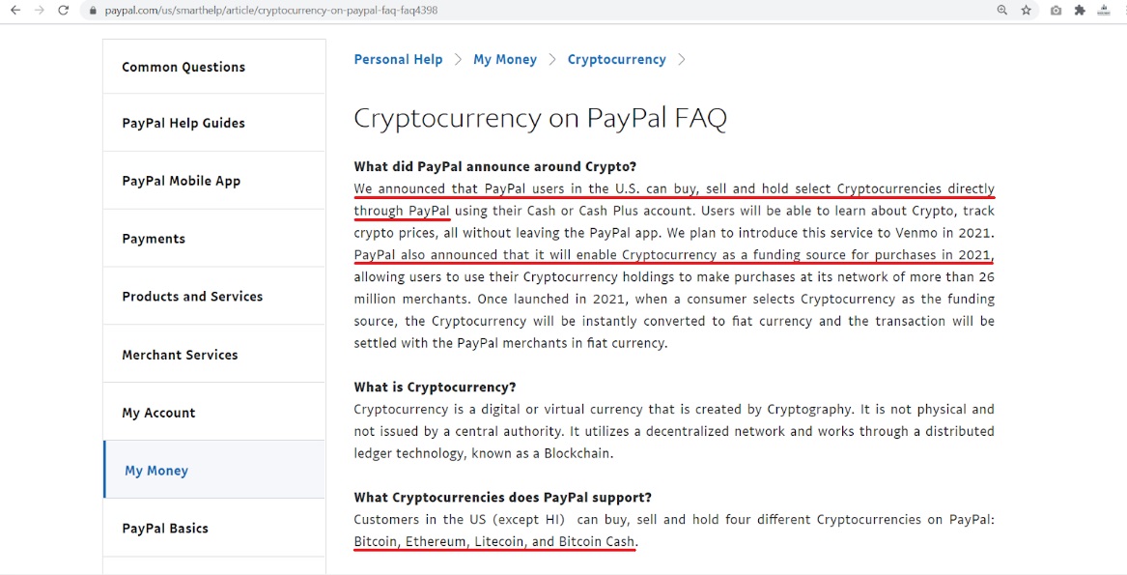1127x575 pixels.
Task: Select PayPal Mobile App sidebar item
Action: pos(182,181)
